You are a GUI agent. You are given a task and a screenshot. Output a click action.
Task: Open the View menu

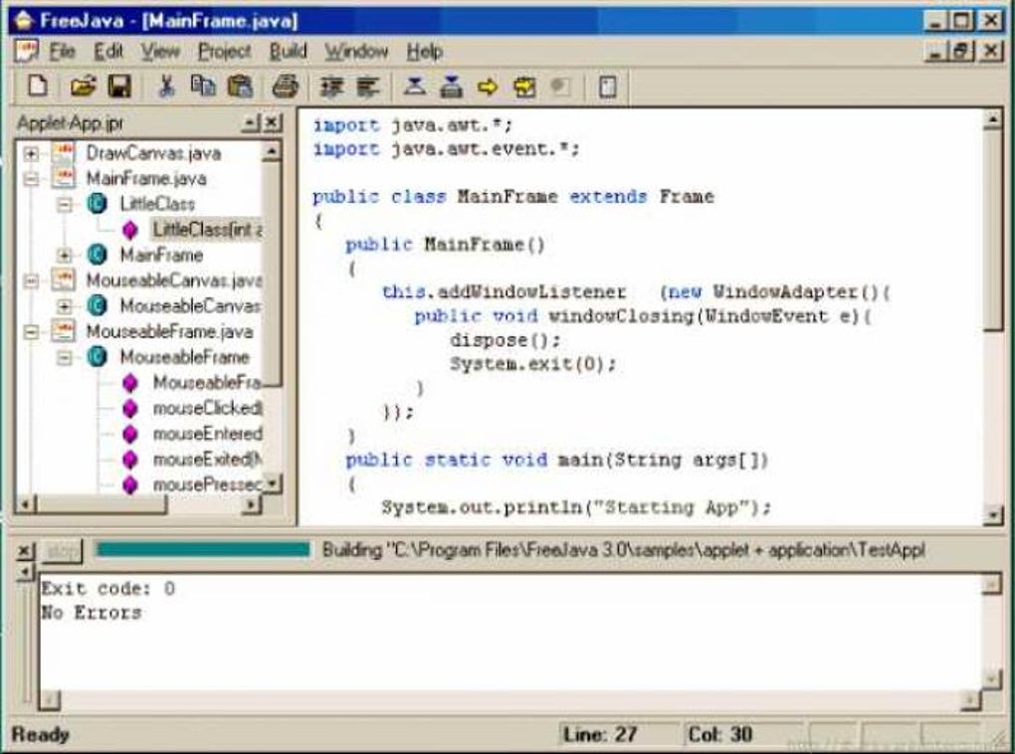coord(160,51)
